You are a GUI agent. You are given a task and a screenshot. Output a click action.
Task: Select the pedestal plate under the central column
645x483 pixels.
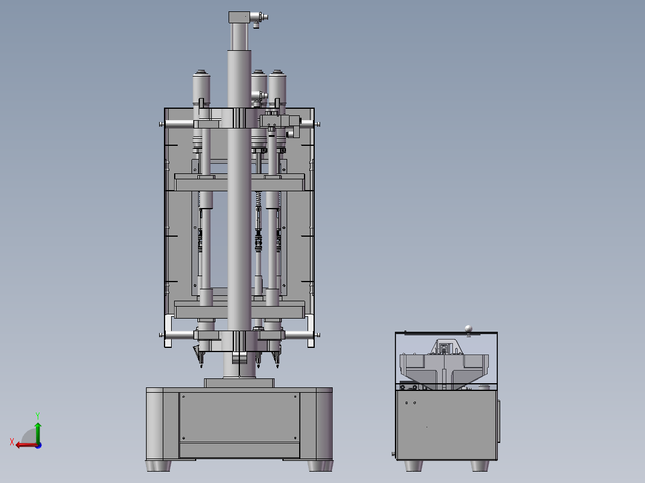(x=239, y=383)
